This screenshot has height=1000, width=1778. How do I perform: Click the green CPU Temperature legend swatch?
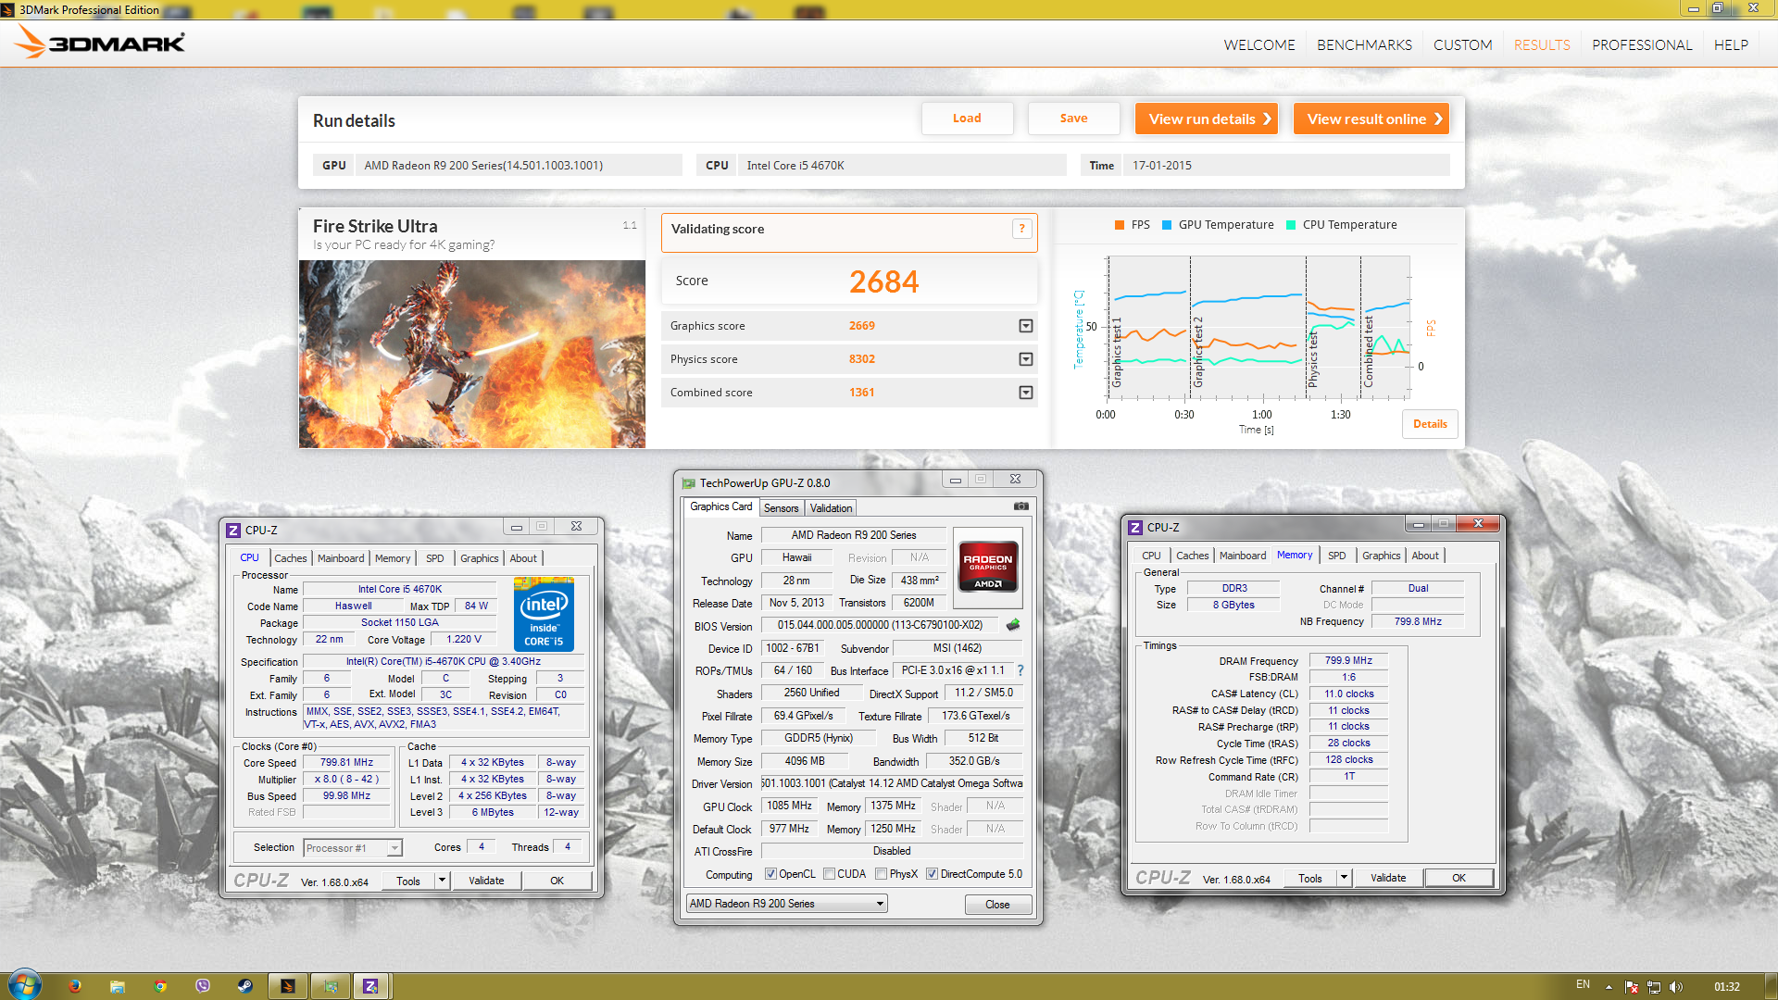[1291, 225]
